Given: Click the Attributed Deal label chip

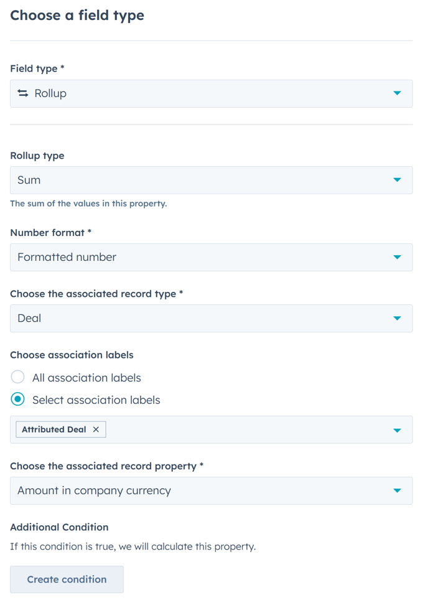Looking at the screenshot, I should [53, 429].
